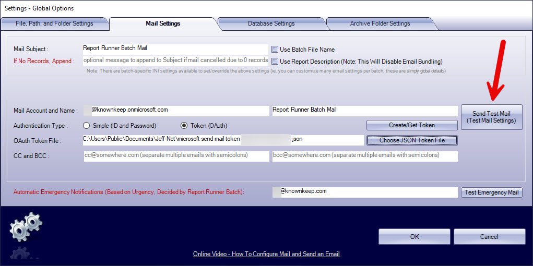The image size is (533, 266).
Task: Check the Use Report Description option
Action: (275, 62)
